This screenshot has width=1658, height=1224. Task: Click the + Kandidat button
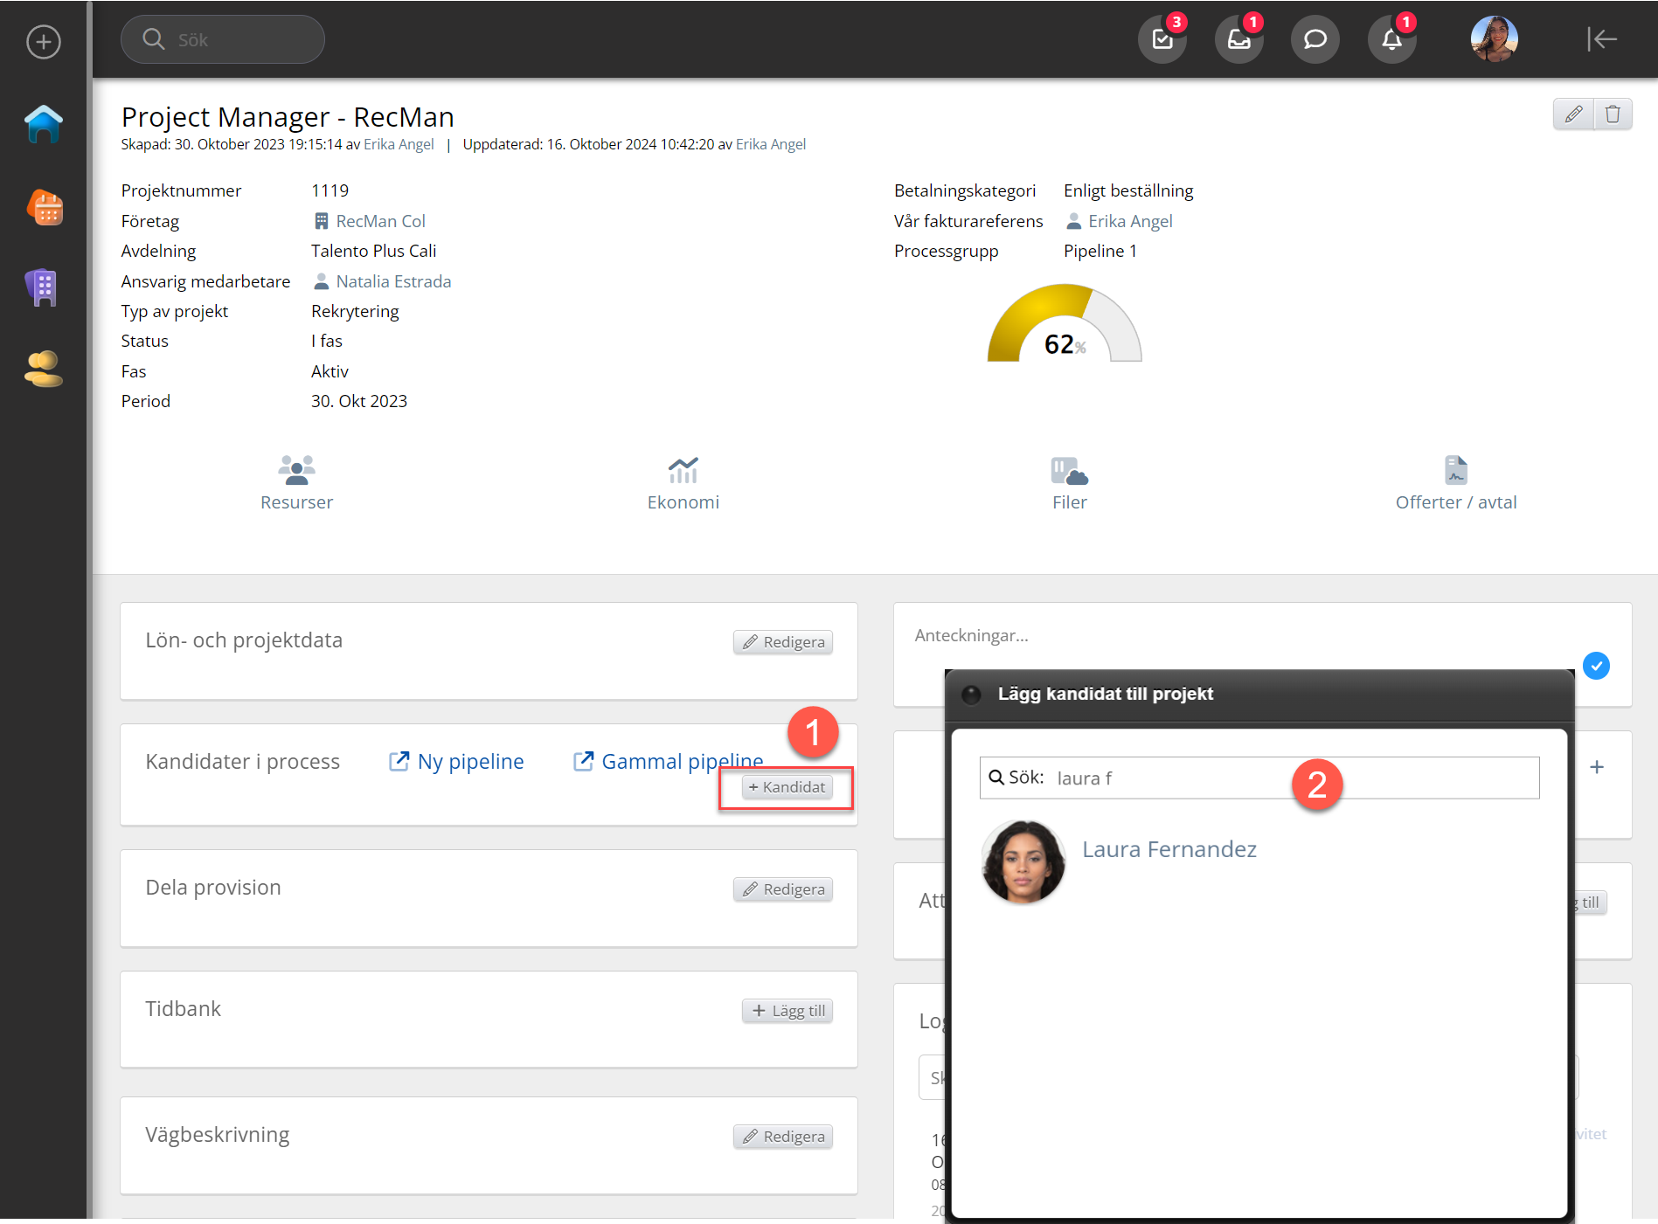click(x=787, y=787)
